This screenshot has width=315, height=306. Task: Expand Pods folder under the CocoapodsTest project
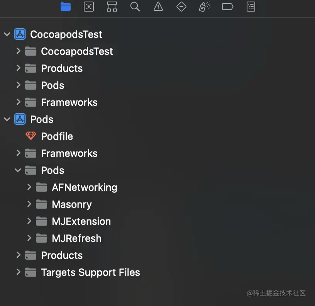click(18, 85)
